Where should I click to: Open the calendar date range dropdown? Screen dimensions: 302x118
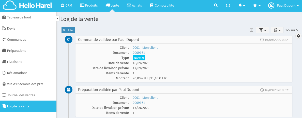tap(277, 30)
